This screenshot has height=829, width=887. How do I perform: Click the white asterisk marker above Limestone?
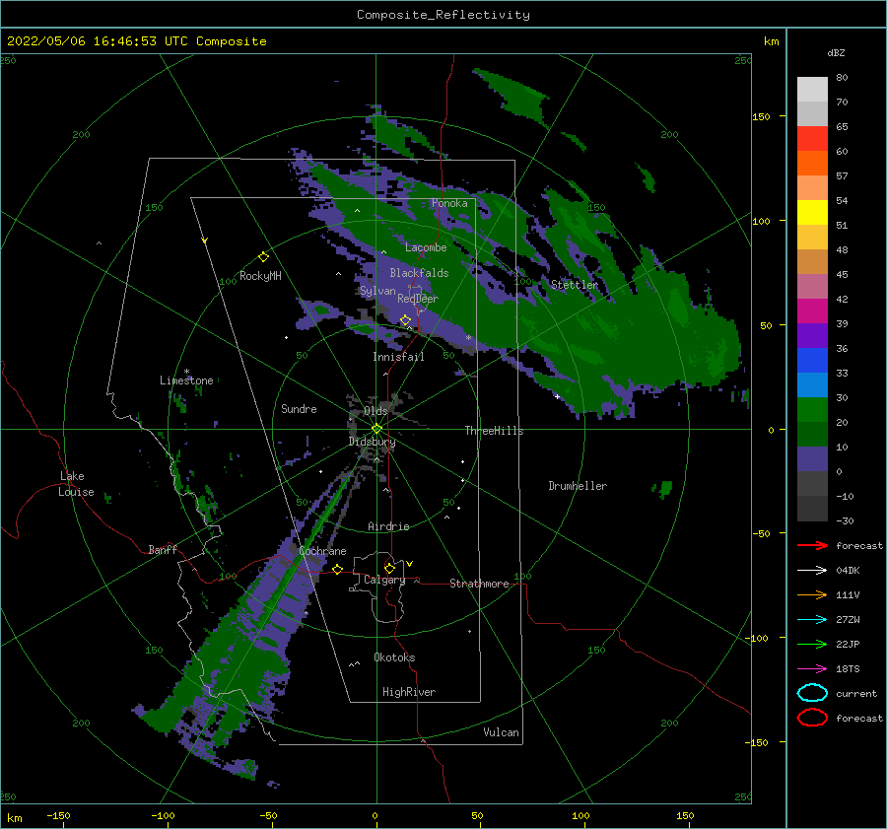(x=186, y=372)
